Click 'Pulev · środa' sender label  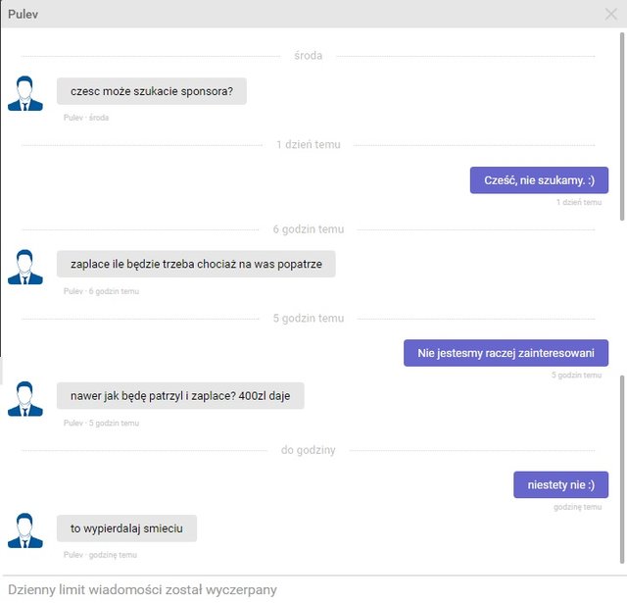(86, 118)
